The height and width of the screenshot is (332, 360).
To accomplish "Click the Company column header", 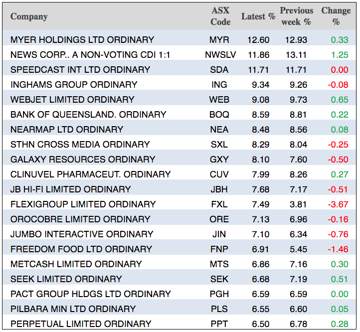I will 29,16.
